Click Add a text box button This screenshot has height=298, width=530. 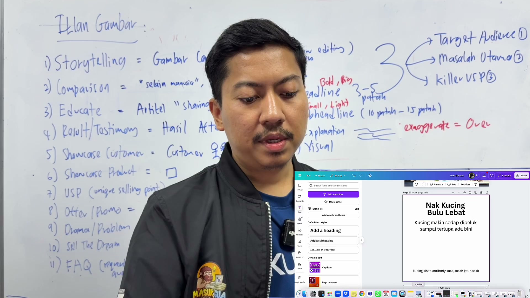click(333, 194)
